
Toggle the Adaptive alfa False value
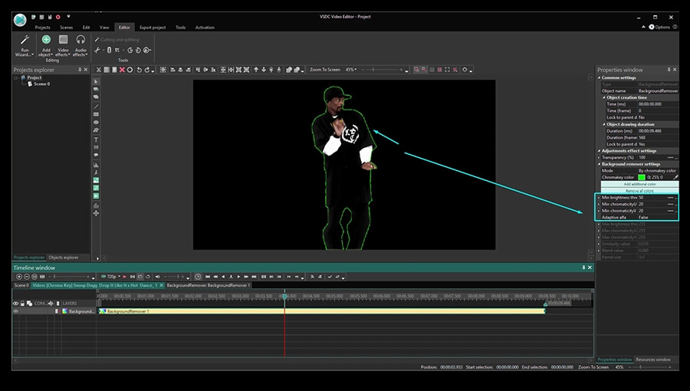(x=644, y=217)
